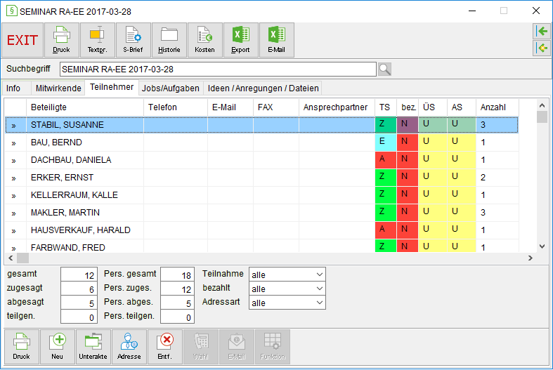The width and height of the screenshot is (553, 370).
Task: Open the Ideen / Anregungen / Dateien tab
Action: 263,88
